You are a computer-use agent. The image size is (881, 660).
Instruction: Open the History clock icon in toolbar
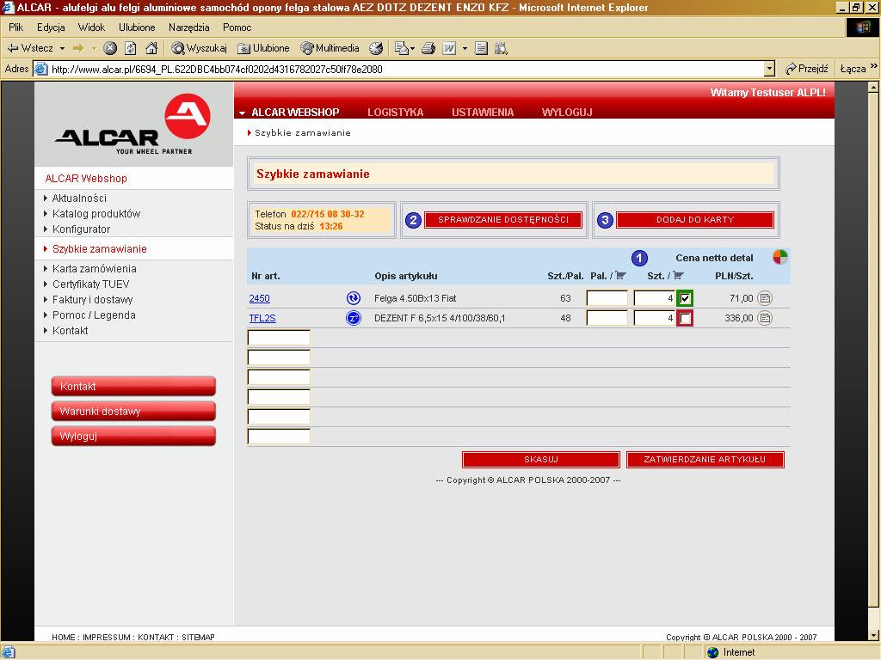[376, 48]
